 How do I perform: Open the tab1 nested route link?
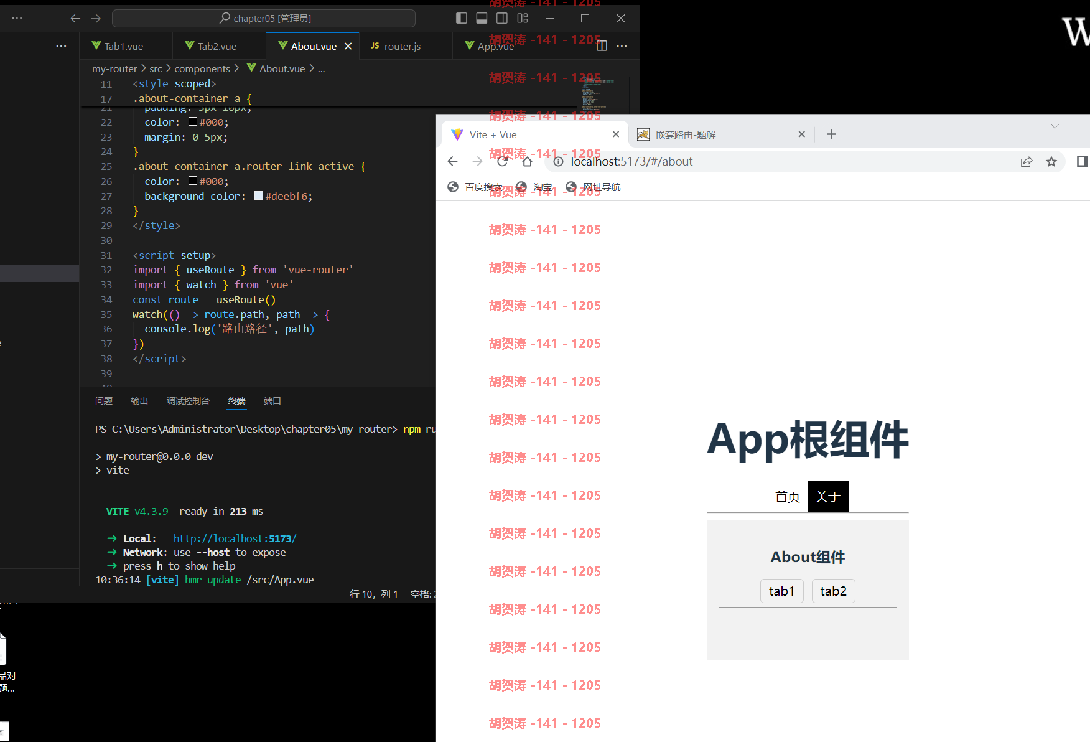tap(782, 591)
